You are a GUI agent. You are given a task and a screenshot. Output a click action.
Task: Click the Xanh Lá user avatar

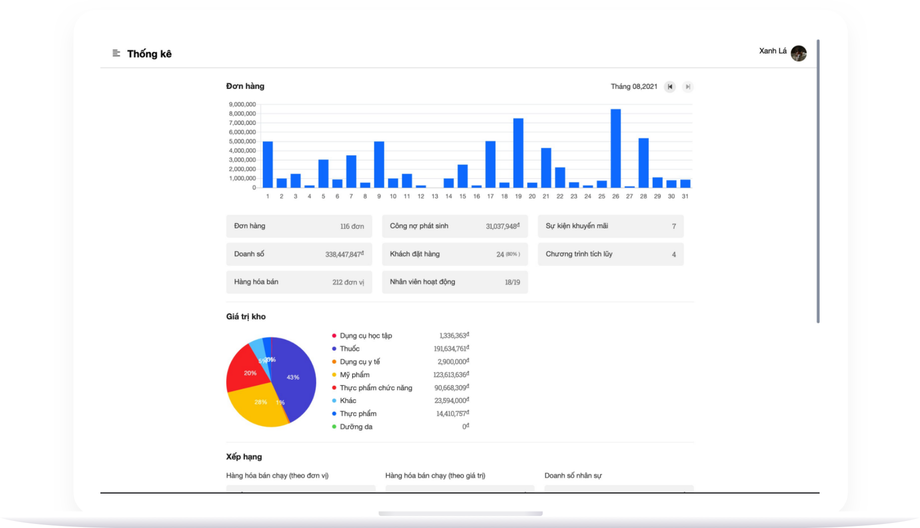pos(798,53)
